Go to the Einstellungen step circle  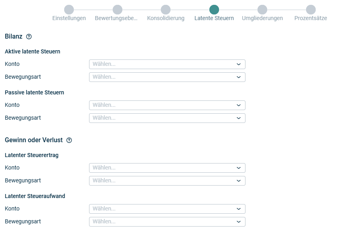pyautogui.click(x=69, y=10)
